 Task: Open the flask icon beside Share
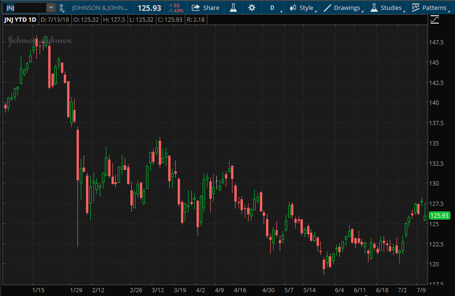[x=233, y=8]
